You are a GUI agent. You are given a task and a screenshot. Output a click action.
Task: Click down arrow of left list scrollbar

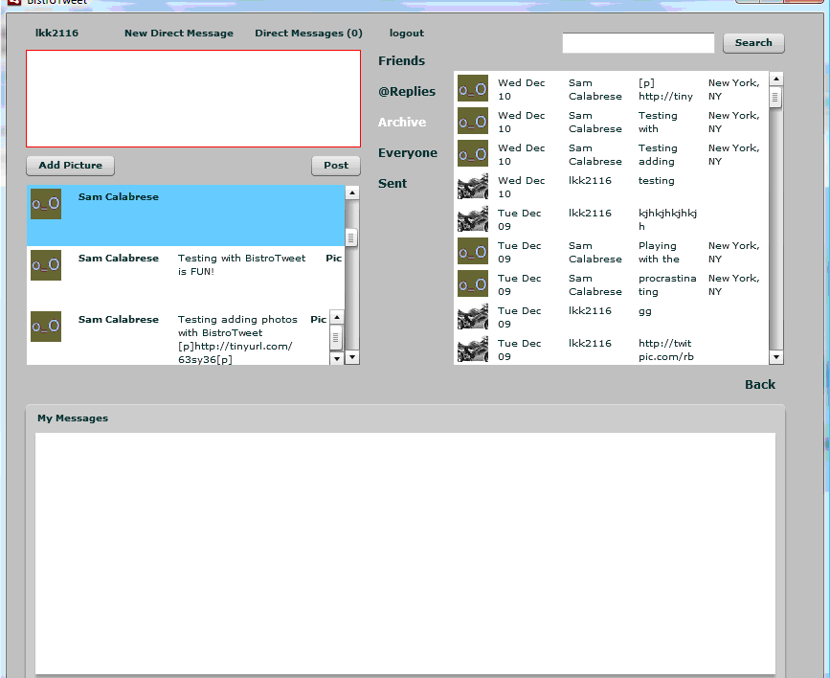[x=352, y=357]
